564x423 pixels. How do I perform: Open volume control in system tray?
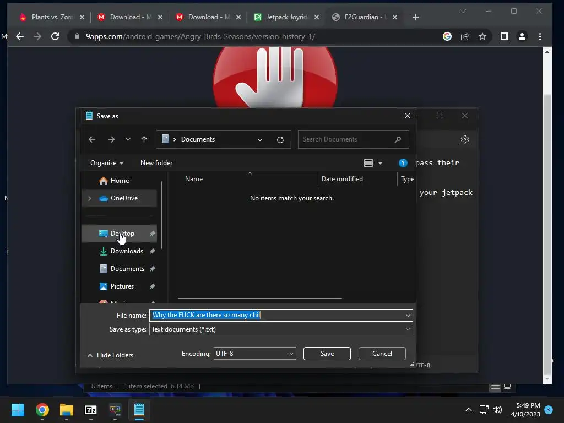(497, 410)
